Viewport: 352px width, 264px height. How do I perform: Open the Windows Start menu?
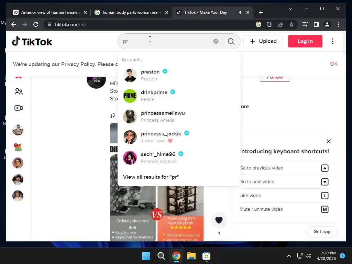[146, 256]
